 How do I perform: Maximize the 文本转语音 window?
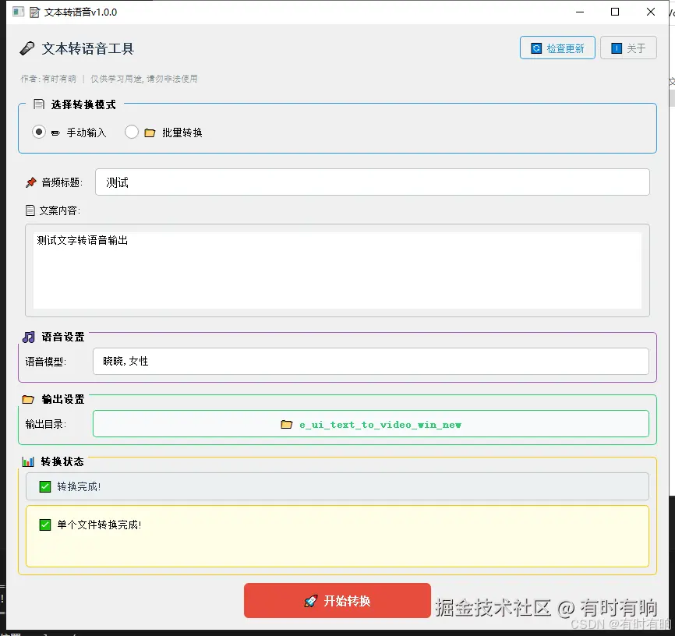(615, 12)
